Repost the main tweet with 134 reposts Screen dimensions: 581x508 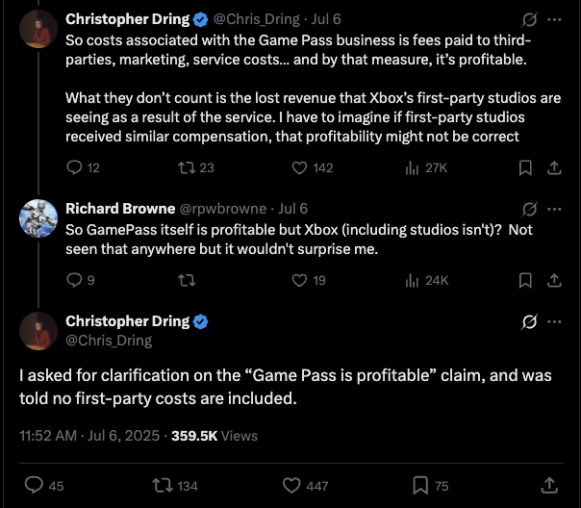[163, 485]
